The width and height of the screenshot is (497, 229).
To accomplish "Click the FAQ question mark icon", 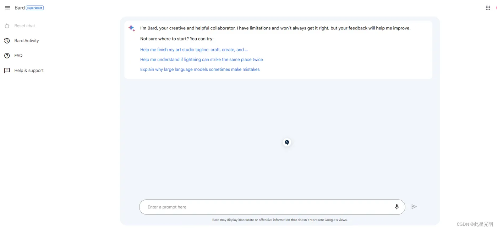I will pos(7,56).
